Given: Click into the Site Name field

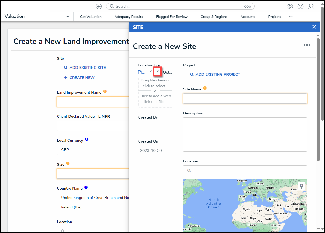Looking at the screenshot, I should [x=245, y=99].
